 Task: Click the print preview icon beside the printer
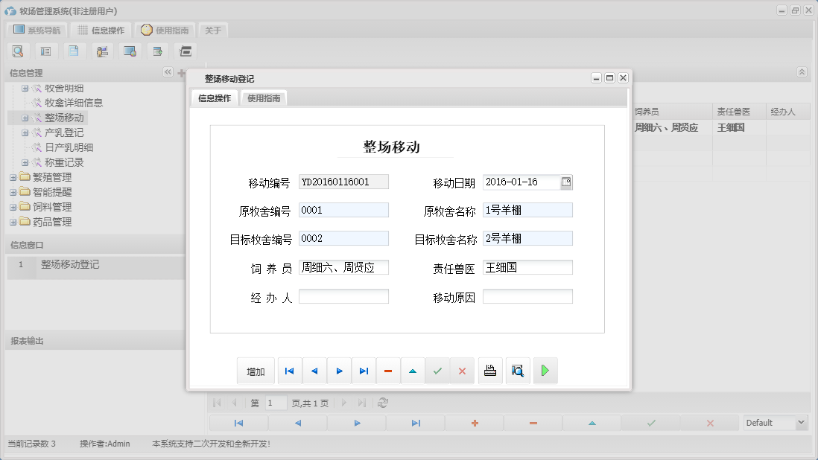[x=518, y=370]
